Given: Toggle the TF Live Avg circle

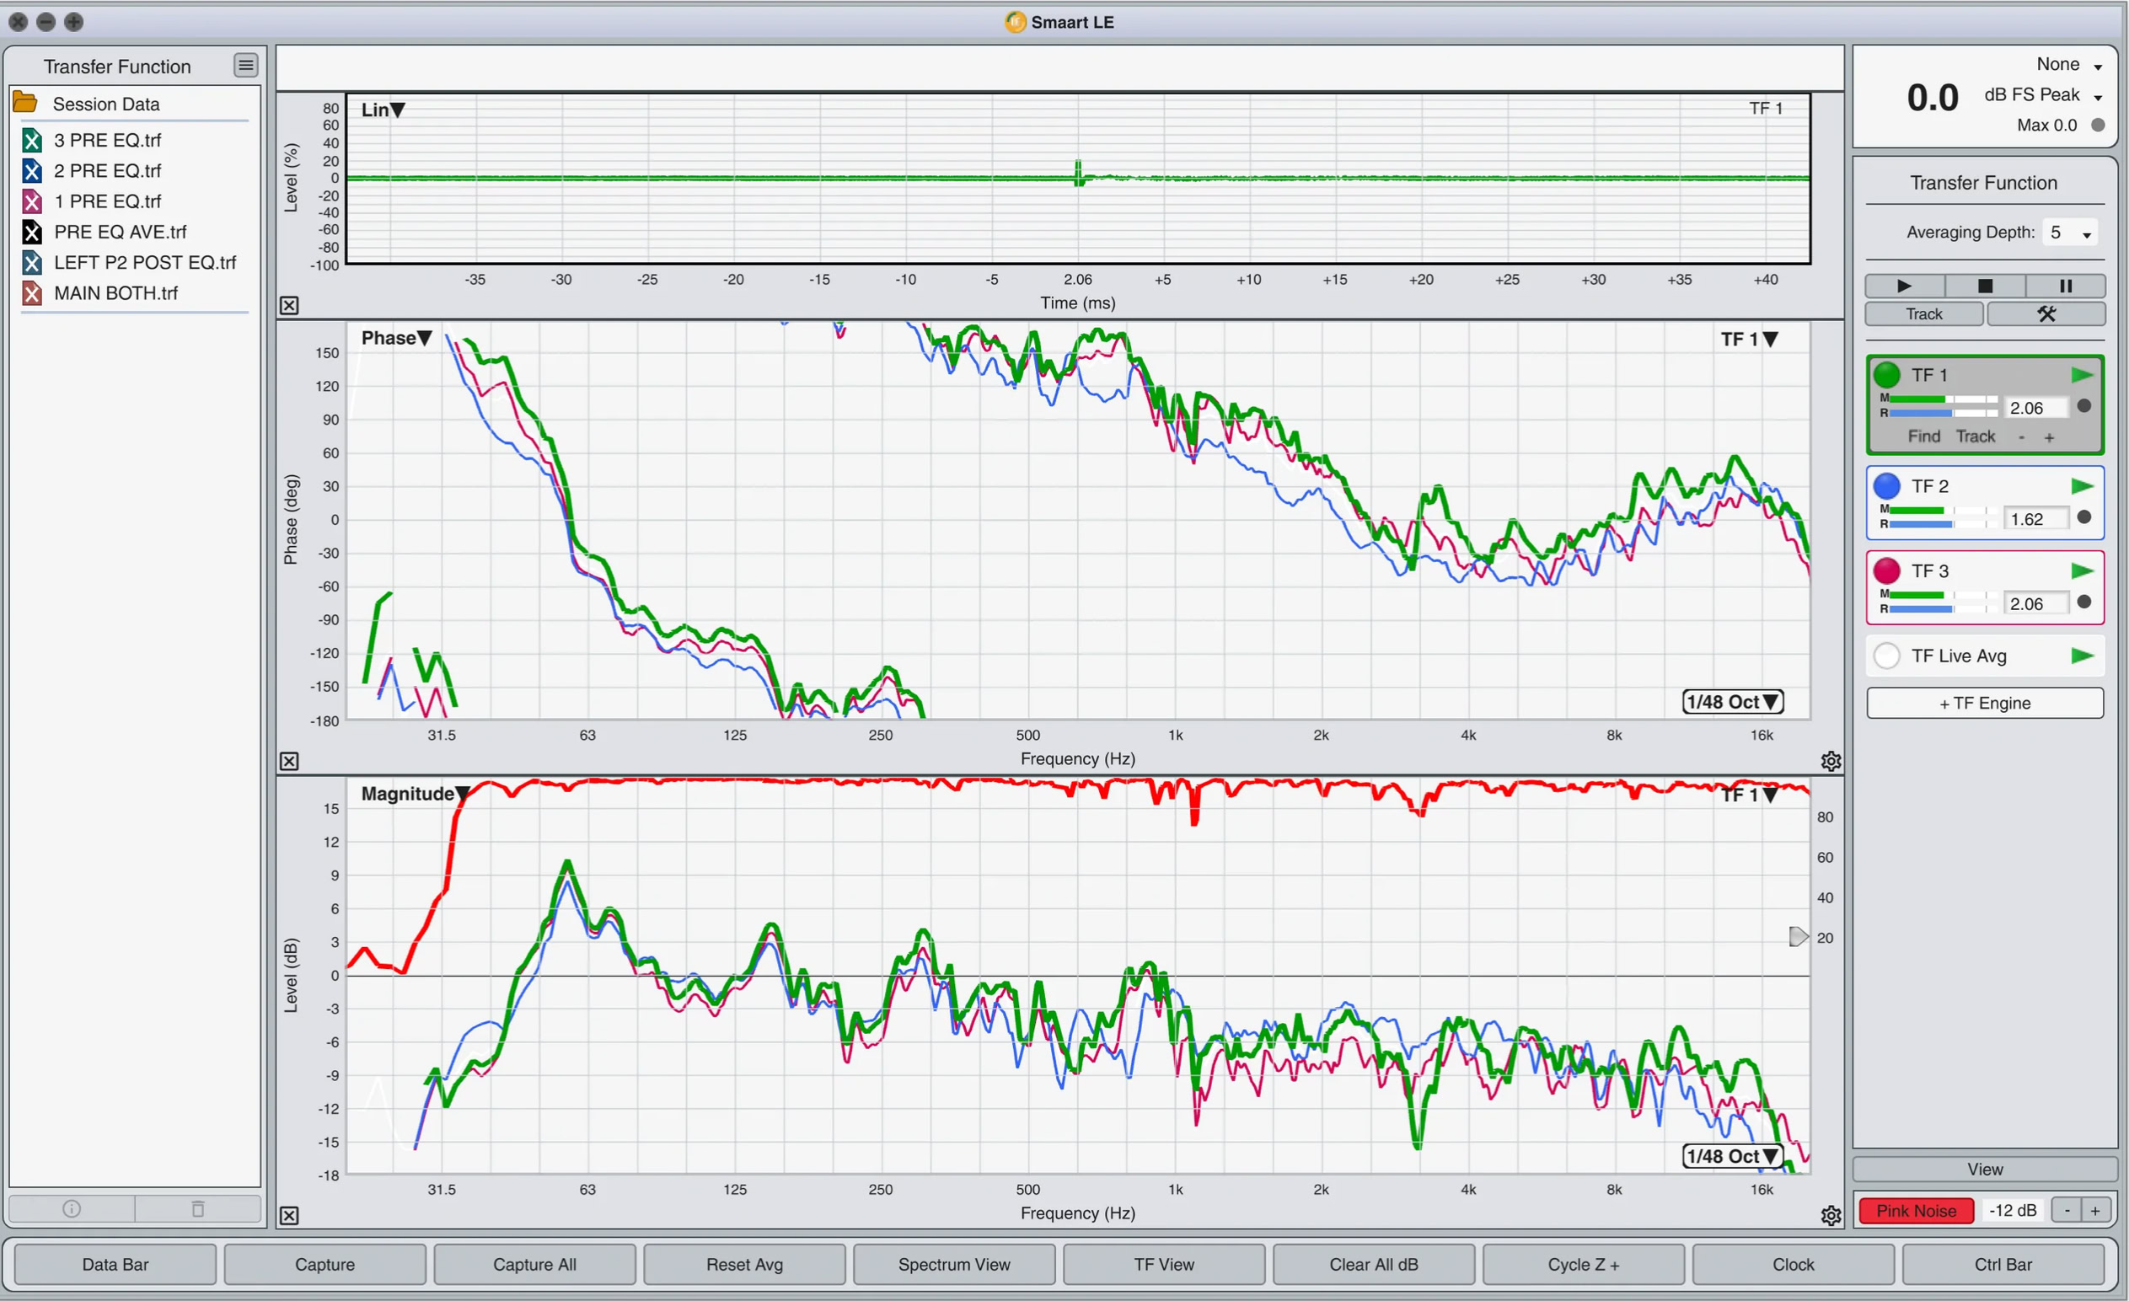Looking at the screenshot, I should pyautogui.click(x=1886, y=656).
